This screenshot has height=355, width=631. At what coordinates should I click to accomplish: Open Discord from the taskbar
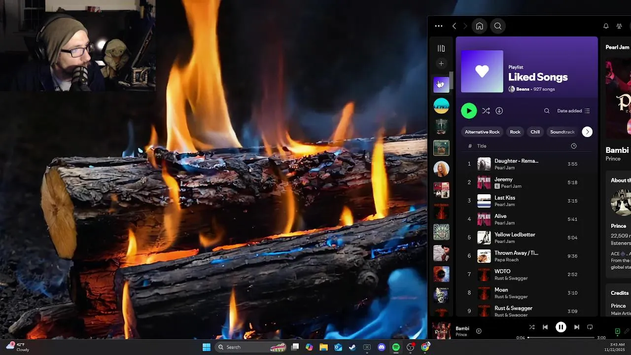381,347
